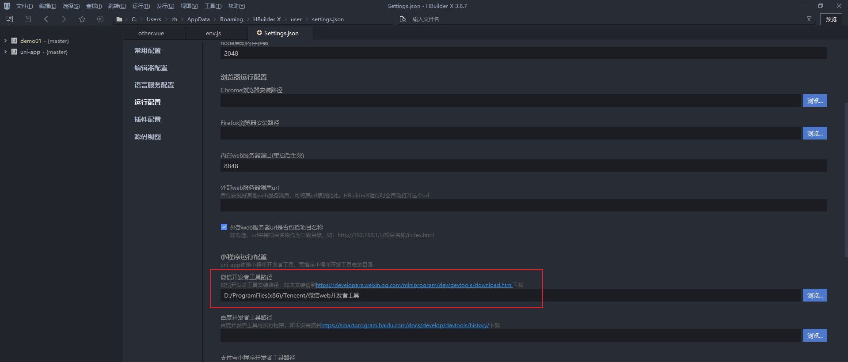848x362 pixels.
Task: Click the settings.json breadcrumb segment
Action: point(328,19)
